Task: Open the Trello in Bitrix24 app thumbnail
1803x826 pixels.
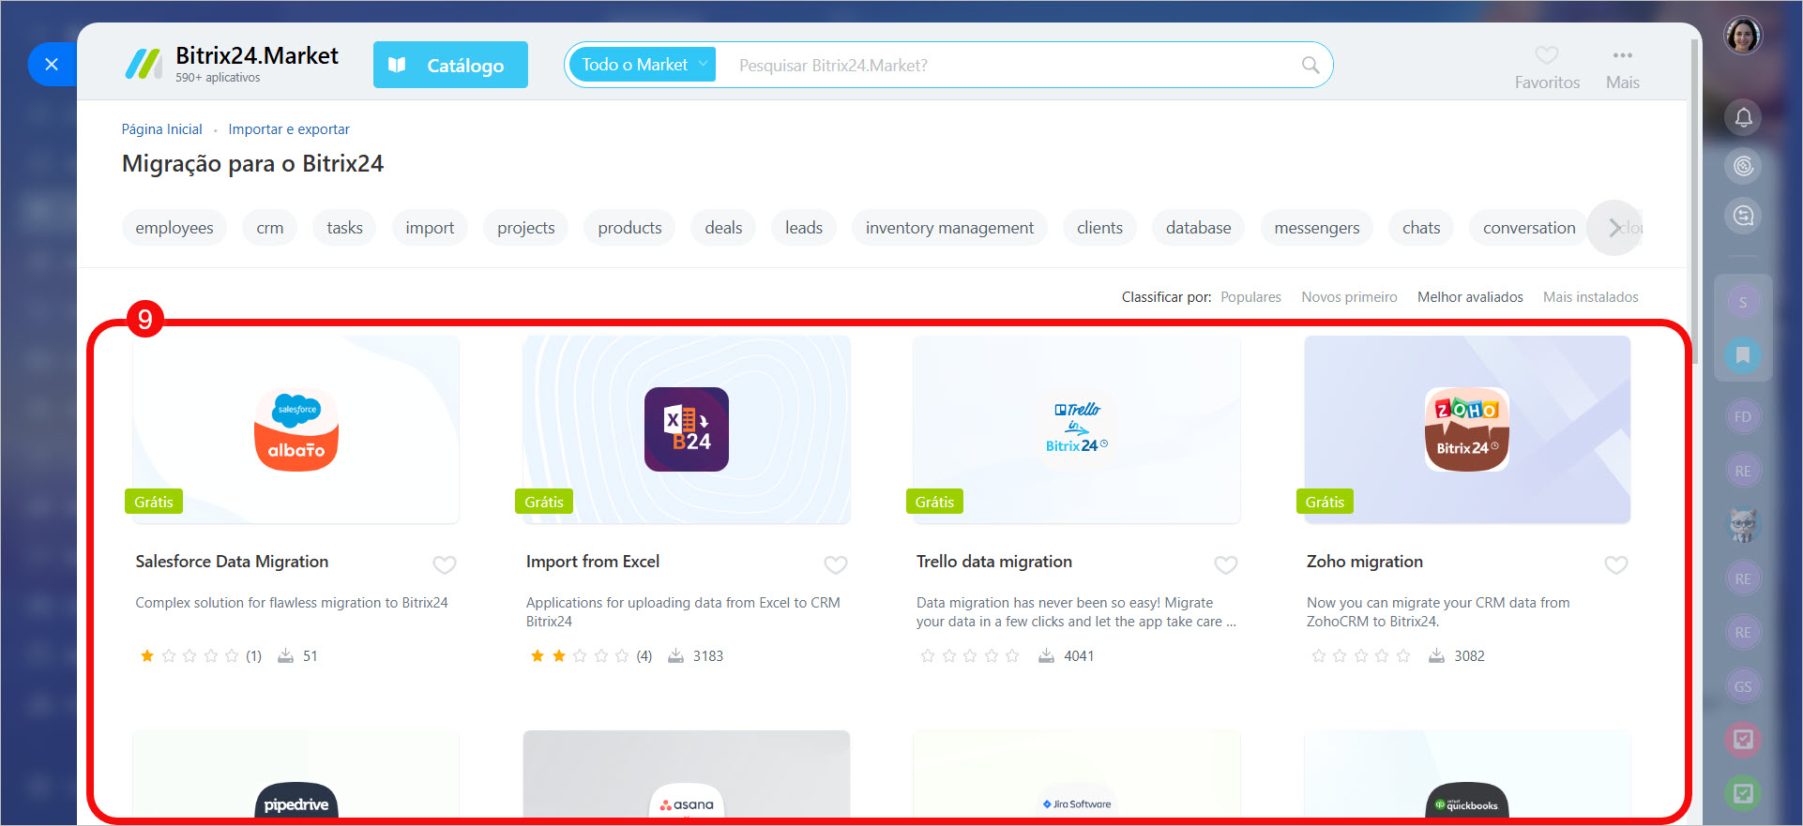Action: pyautogui.click(x=1077, y=429)
